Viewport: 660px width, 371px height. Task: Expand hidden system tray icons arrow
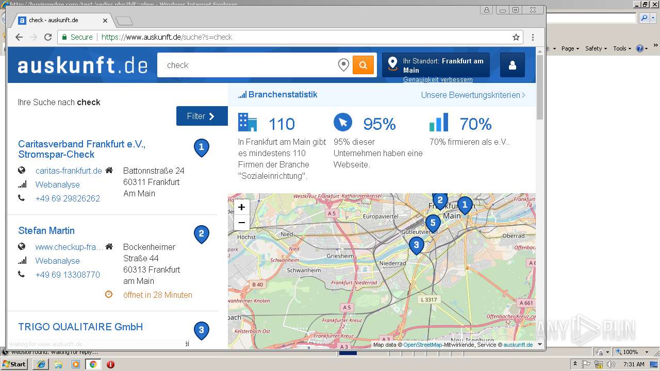click(575, 364)
